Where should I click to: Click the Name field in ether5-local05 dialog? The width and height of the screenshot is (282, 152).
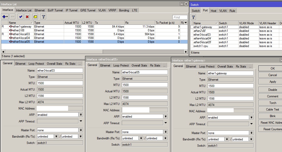coord(145,72)
